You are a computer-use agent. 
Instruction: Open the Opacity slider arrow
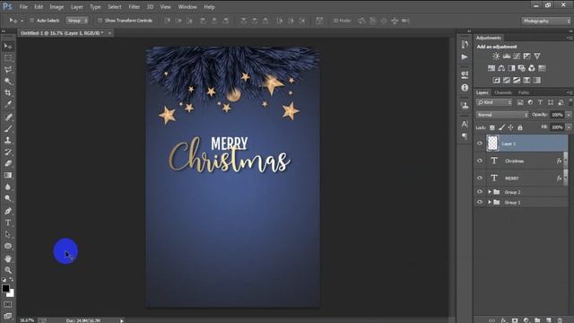point(569,115)
